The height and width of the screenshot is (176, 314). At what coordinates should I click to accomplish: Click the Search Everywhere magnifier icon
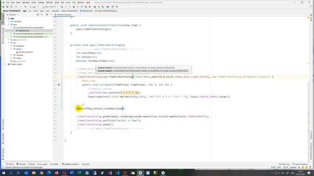click(x=117, y=7)
